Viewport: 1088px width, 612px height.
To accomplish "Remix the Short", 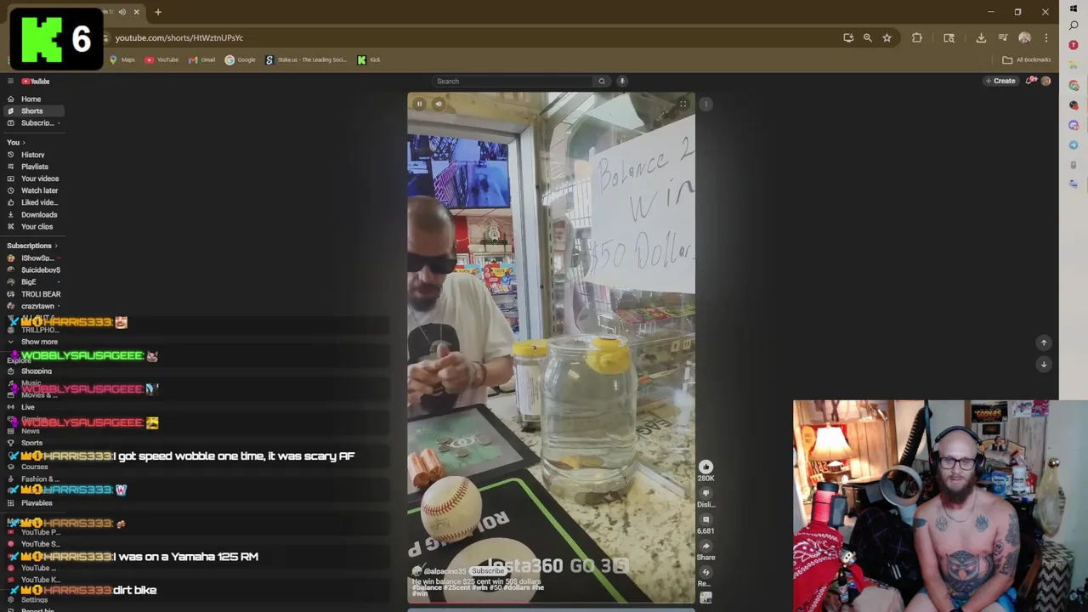I will (x=705, y=572).
